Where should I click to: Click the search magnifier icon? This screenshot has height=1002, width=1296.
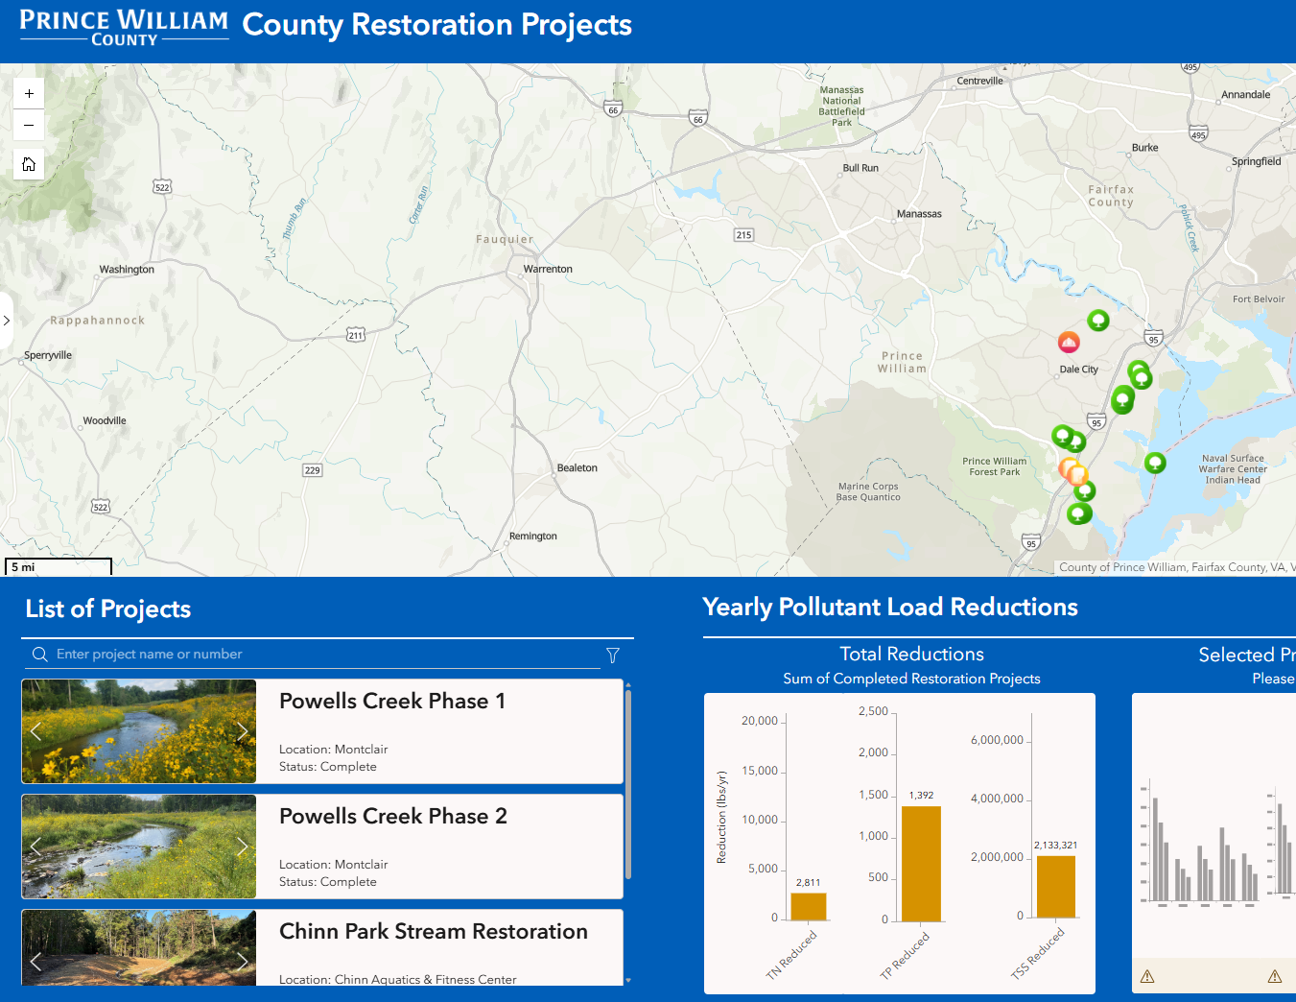click(x=40, y=655)
